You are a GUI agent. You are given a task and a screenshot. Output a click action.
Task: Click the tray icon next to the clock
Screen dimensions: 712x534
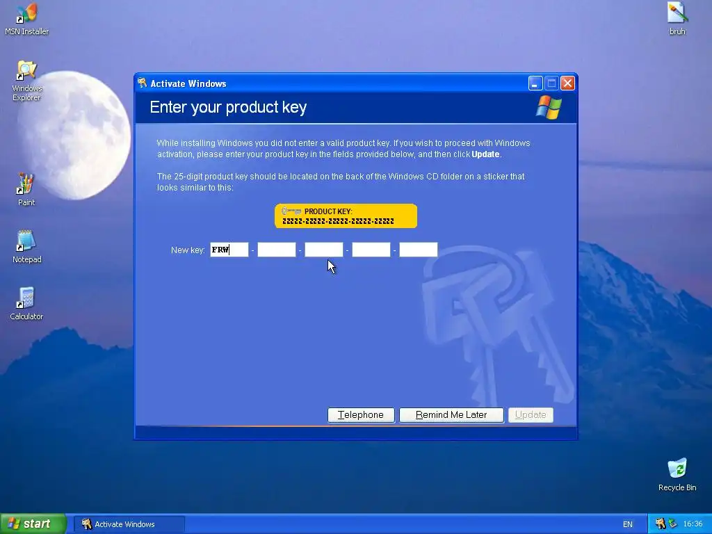pyautogui.click(x=672, y=524)
